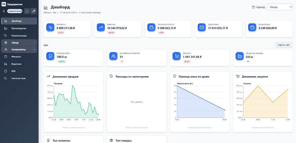Click the notification bell icon
The image size is (296, 143).
click(x=4, y=11)
